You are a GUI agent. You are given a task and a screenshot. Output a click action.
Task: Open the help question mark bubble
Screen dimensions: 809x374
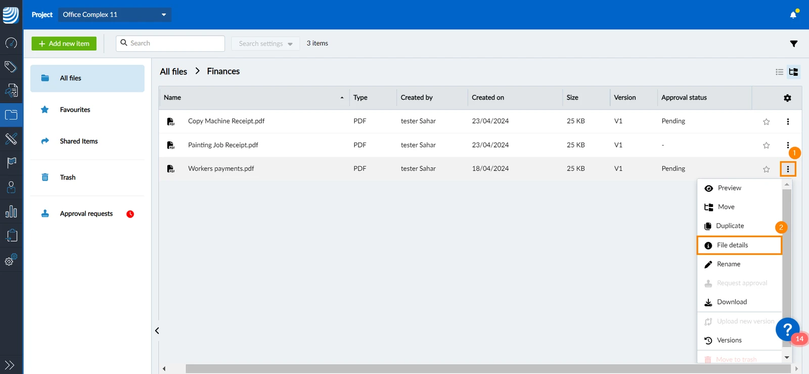click(x=787, y=330)
